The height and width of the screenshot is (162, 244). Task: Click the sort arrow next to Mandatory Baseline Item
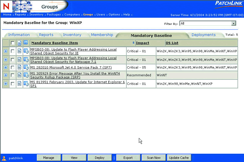click(x=133, y=43)
